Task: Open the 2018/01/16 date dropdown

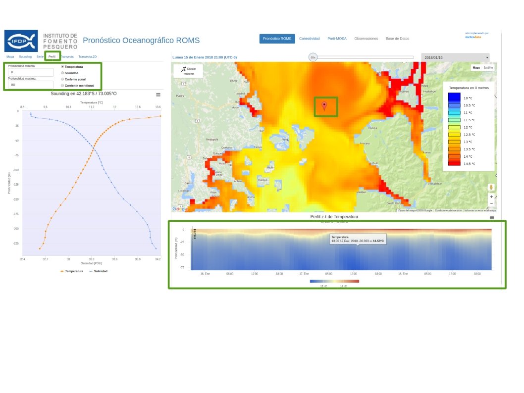Action: coord(455,57)
